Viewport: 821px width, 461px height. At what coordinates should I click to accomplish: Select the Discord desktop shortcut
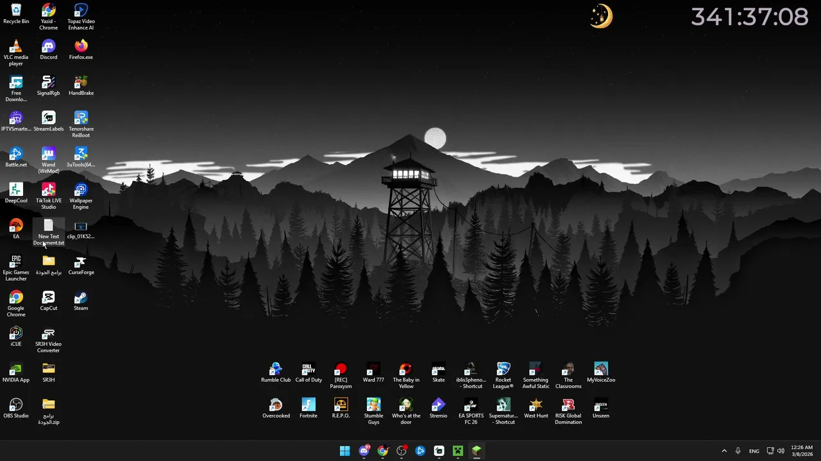click(49, 50)
